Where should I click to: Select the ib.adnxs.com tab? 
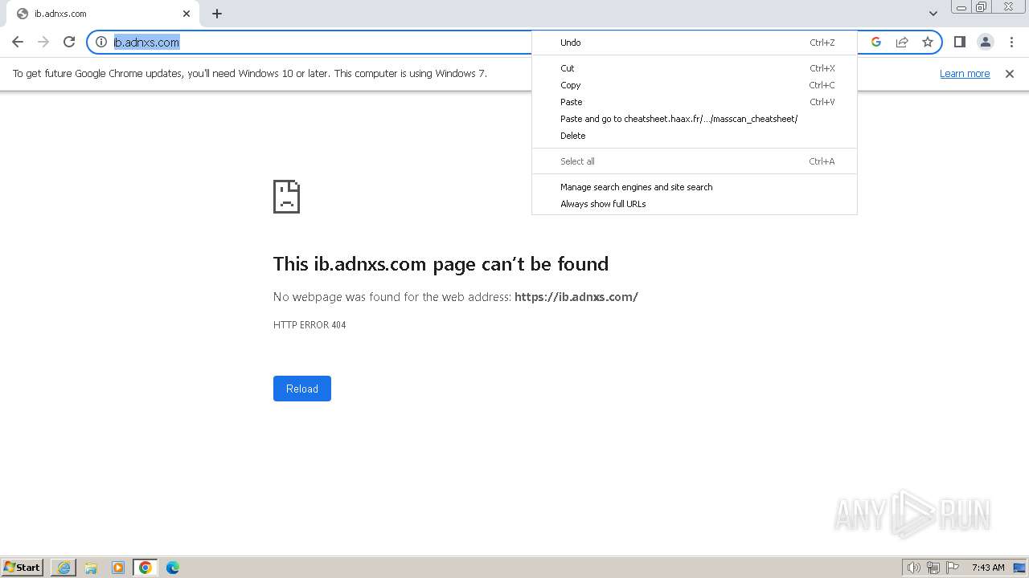(x=105, y=14)
